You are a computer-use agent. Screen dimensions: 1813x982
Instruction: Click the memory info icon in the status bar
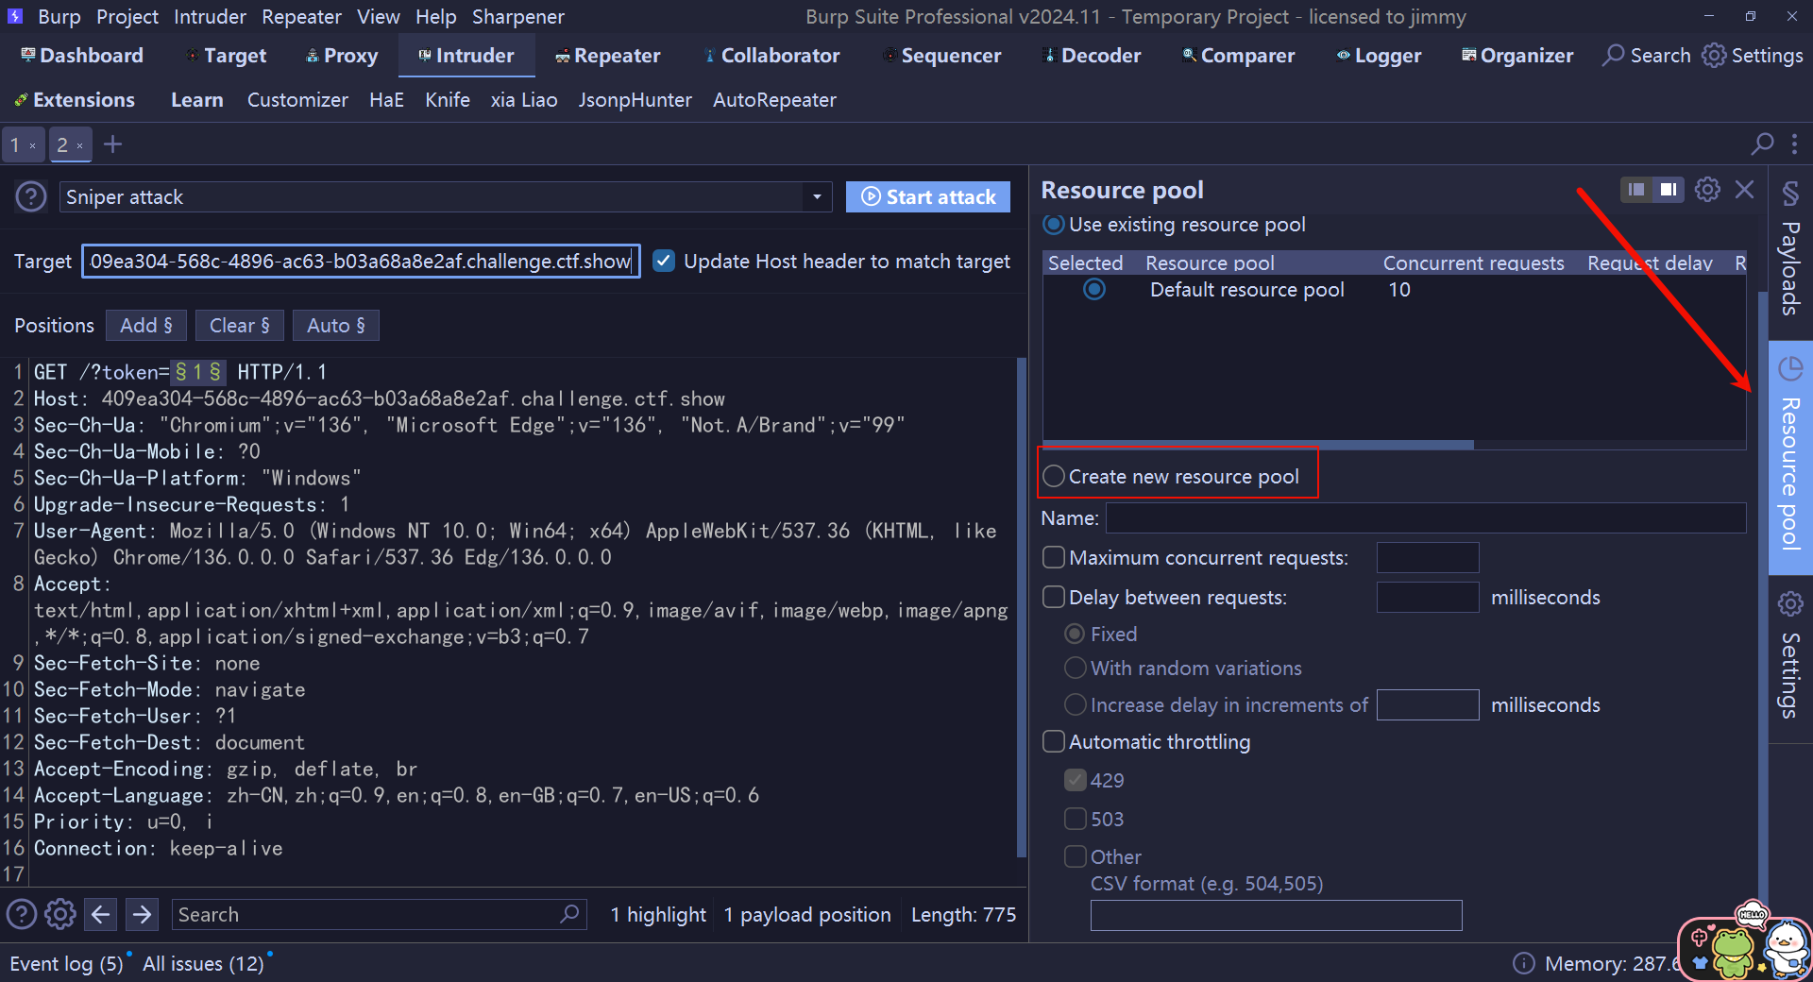(x=1523, y=963)
